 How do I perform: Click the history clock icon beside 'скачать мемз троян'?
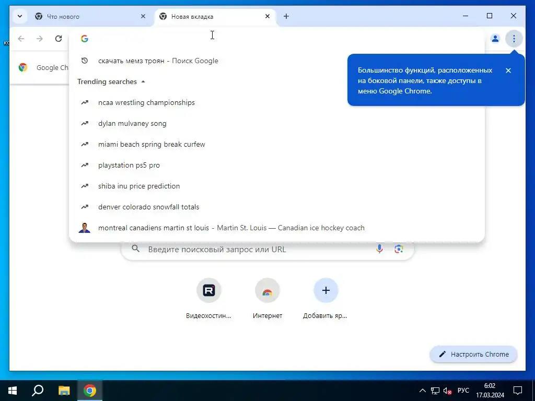[85, 61]
